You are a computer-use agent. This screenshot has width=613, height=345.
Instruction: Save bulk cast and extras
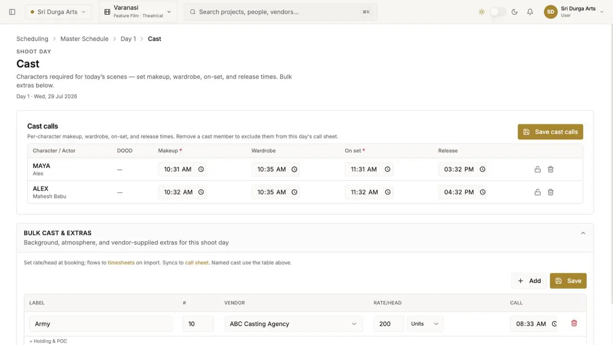tap(568, 281)
